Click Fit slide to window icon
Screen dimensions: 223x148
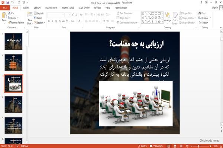(x=221, y=146)
